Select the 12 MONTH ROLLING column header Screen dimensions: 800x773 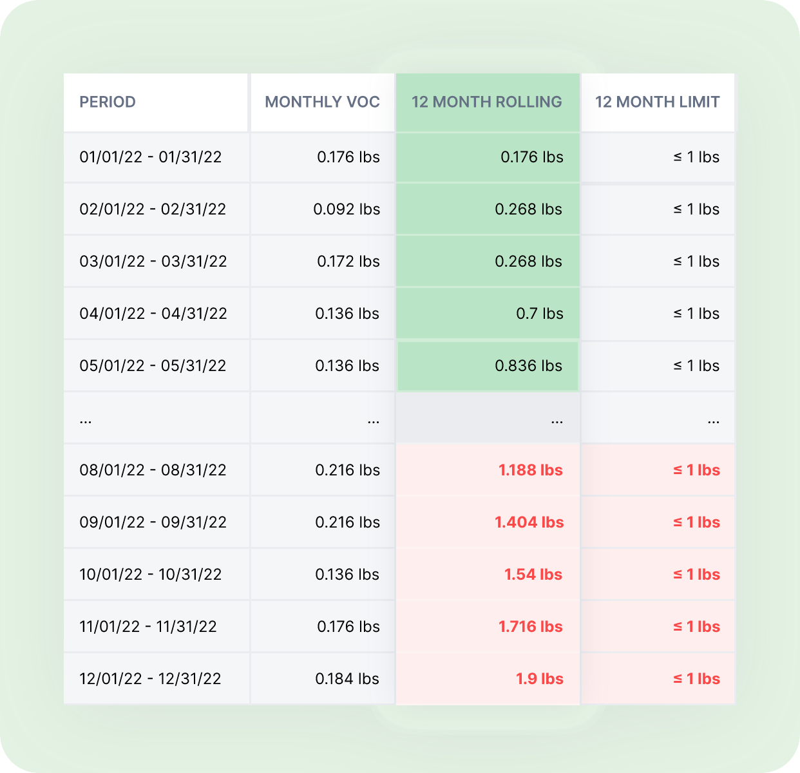tap(487, 102)
